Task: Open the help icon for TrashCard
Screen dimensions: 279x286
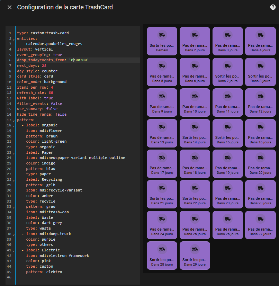Action: (273, 7)
